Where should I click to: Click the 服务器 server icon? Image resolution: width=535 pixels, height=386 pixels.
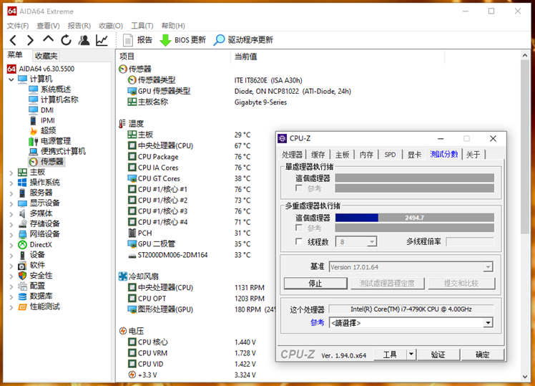click(22, 193)
